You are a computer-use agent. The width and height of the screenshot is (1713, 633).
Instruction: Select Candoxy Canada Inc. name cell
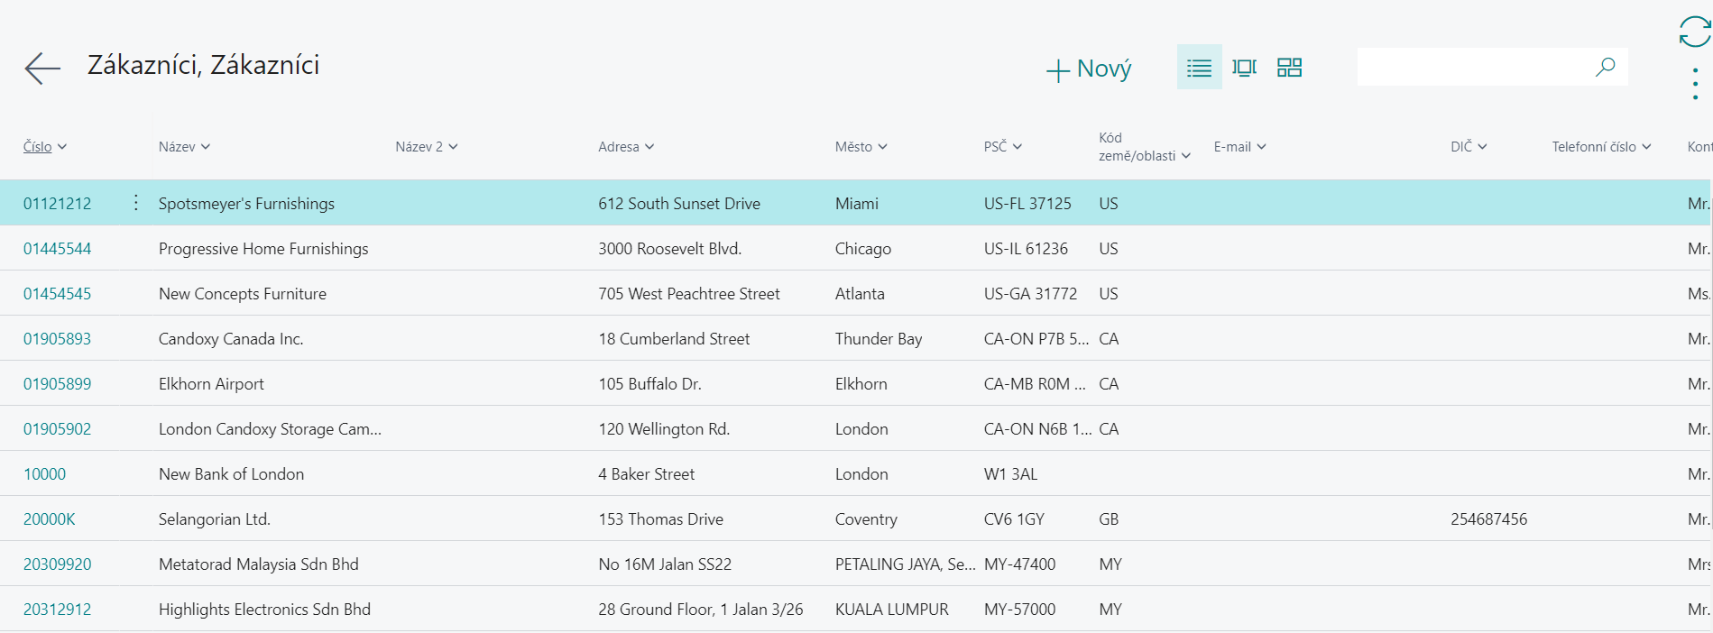pos(231,339)
